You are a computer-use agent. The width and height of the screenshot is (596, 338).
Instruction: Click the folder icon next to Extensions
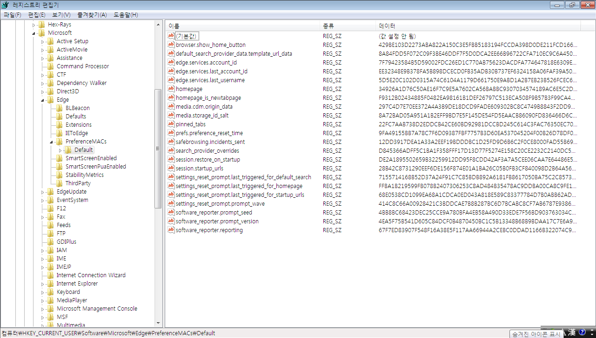(60, 125)
